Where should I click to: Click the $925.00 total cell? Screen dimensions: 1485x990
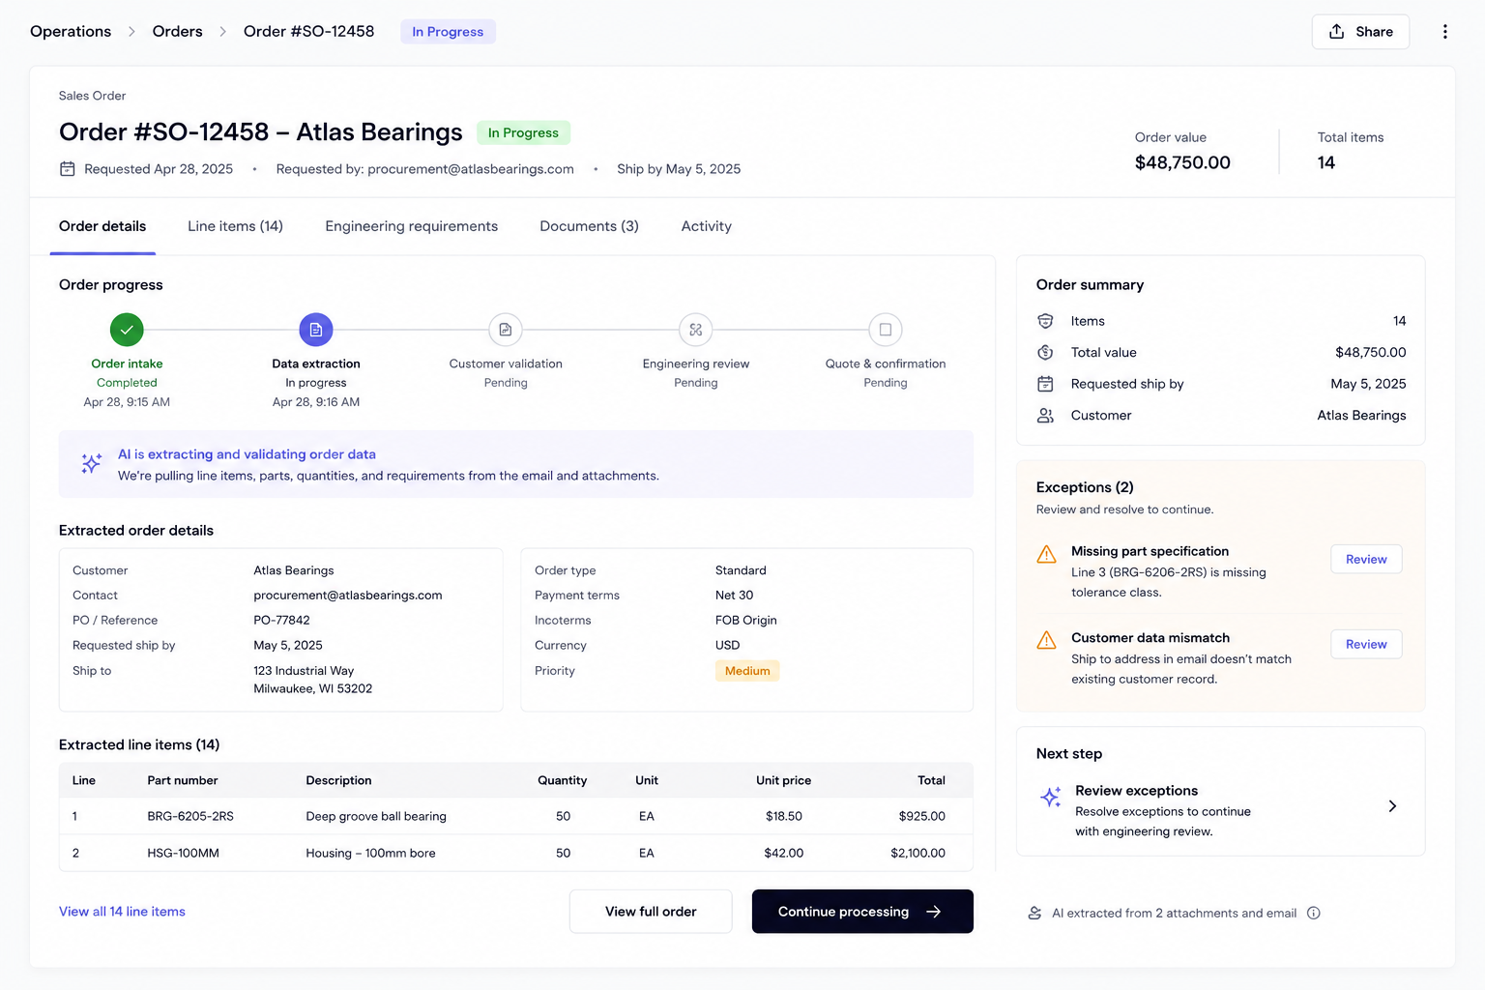coord(921,816)
